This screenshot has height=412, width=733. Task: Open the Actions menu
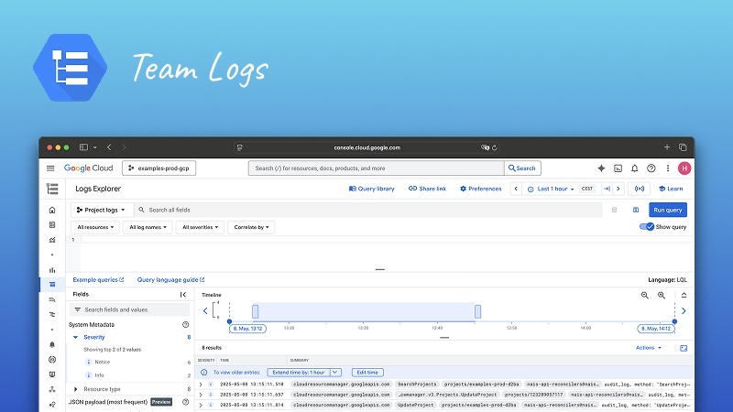point(648,348)
